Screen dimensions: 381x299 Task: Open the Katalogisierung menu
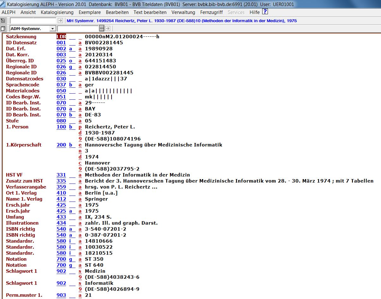point(57,12)
